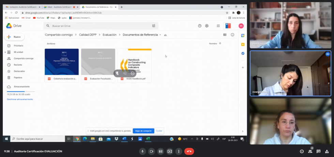Click the Nuevo button
The height and width of the screenshot is (157, 334).
(14, 37)
